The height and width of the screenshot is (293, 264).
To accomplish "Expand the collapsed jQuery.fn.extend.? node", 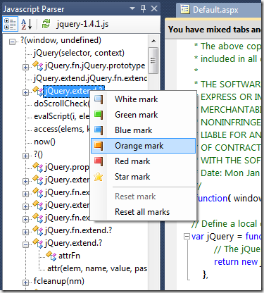I will [25, 232].
